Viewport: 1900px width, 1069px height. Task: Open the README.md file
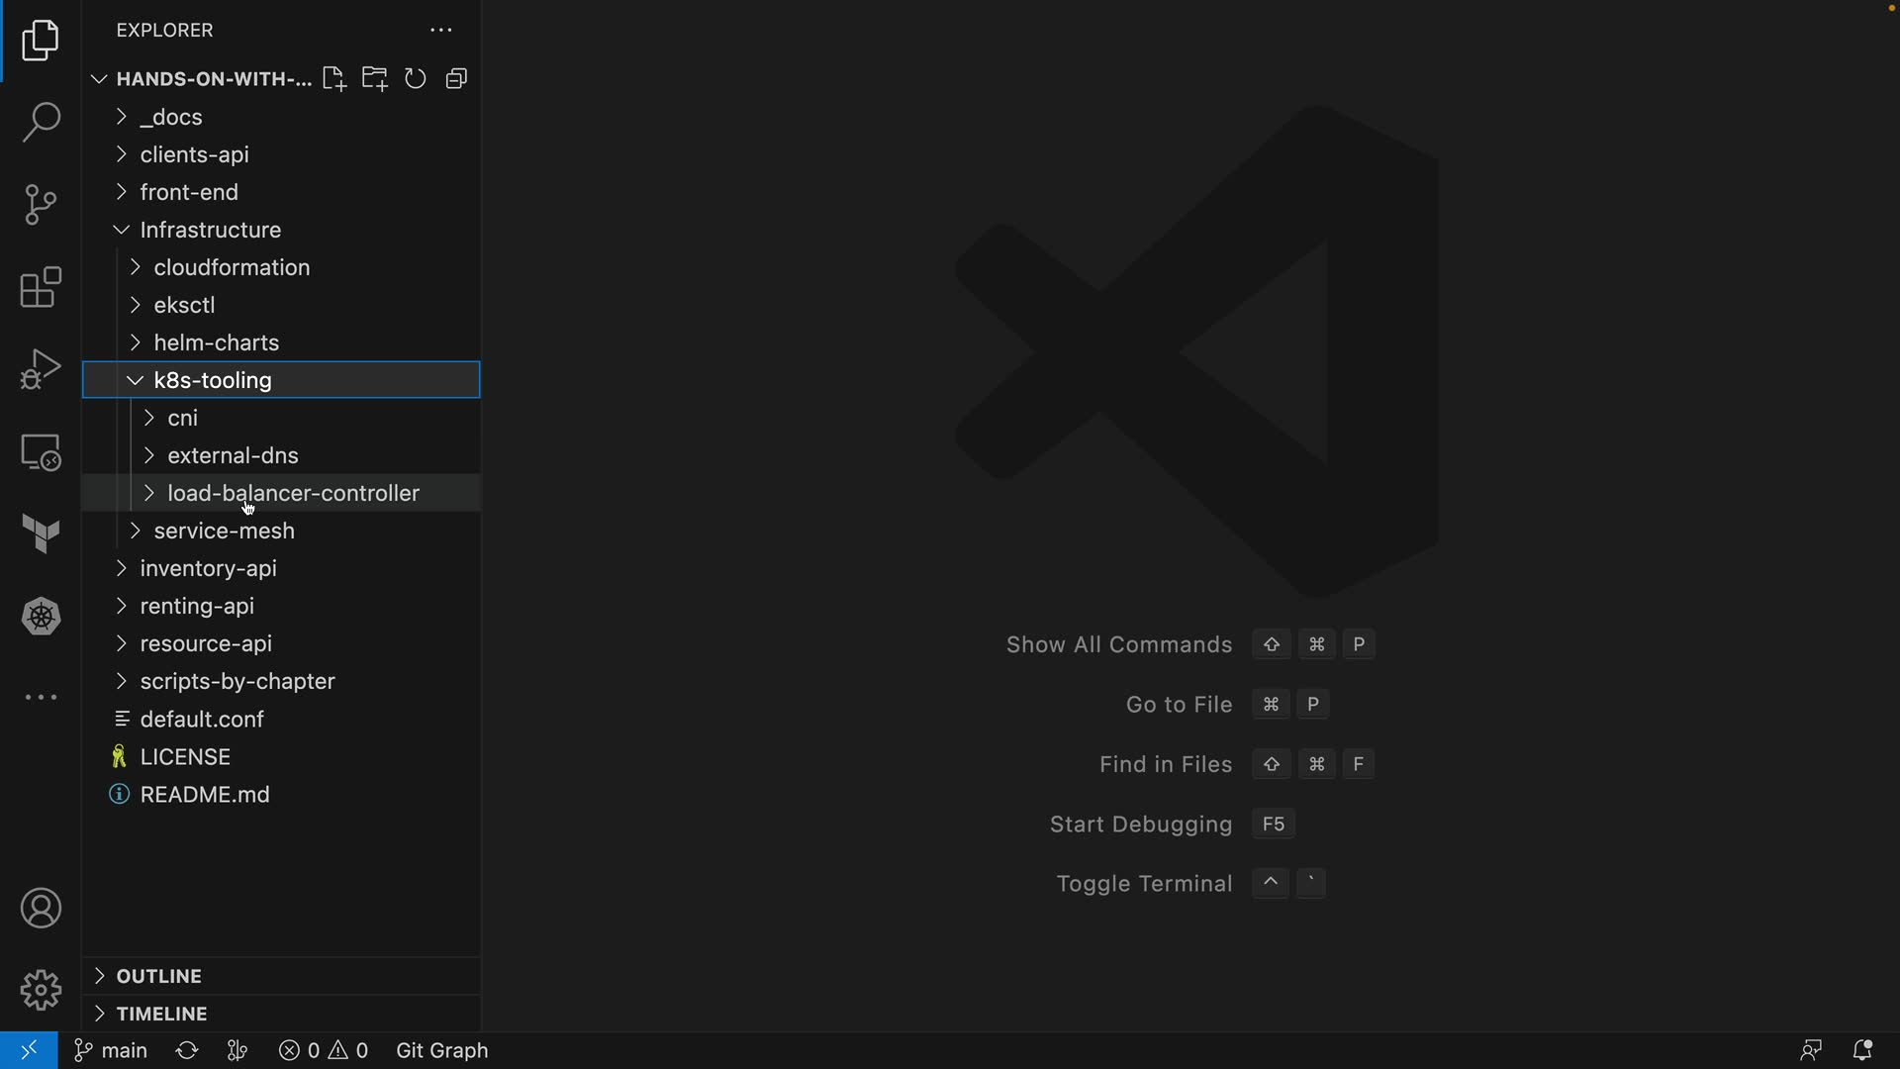pyautogui.click(x=205, y=795)
